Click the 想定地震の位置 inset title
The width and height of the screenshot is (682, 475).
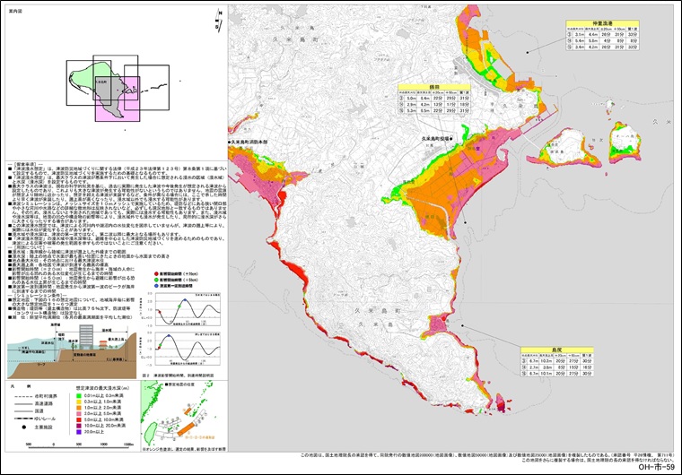tap(179, 384)
